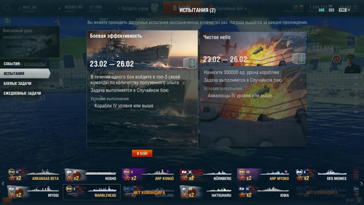
Task: Click the green info icon near the clock
Action: point(359,200)
